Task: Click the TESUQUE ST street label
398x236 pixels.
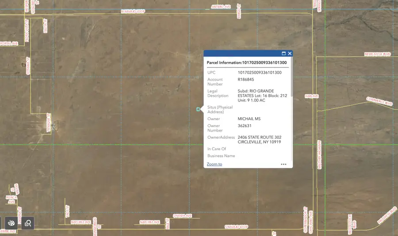Action: click(x=49, y=123)
